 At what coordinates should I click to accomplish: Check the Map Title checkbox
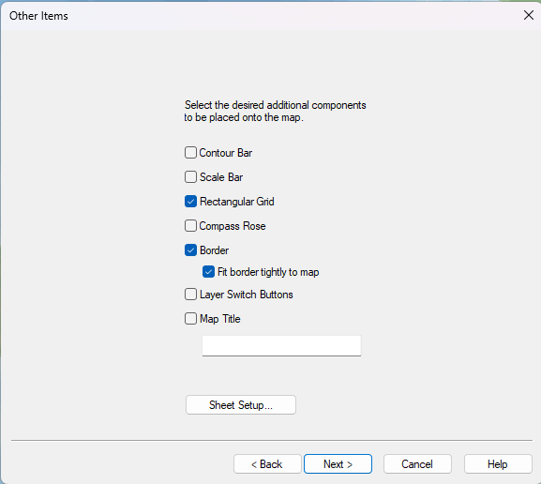click(x=190, y=319)
